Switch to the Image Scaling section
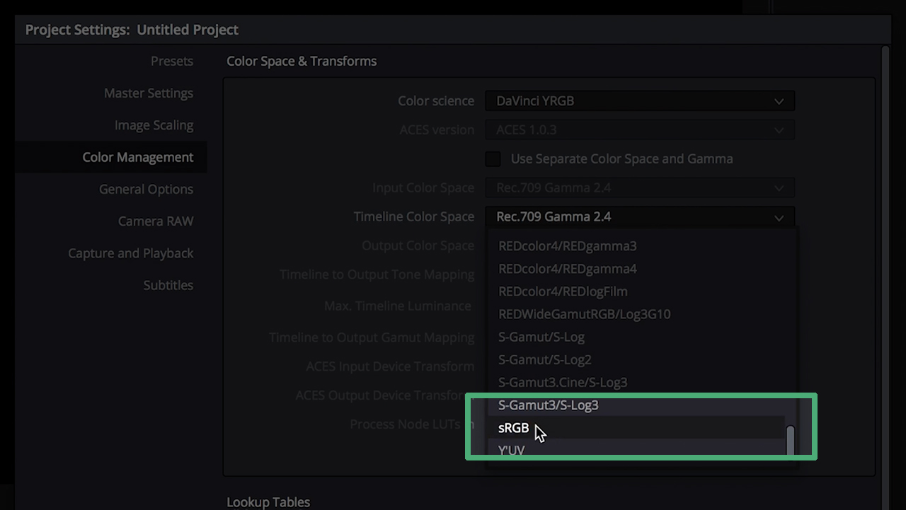906x510 pixels. click(154, 124)
